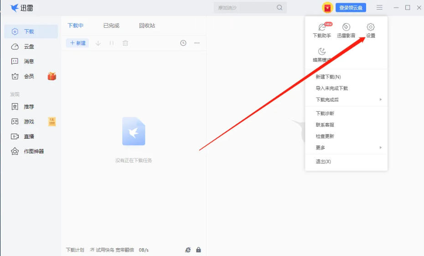
Task: Open 会员 membership in sidebar
Action: point(23,76)
